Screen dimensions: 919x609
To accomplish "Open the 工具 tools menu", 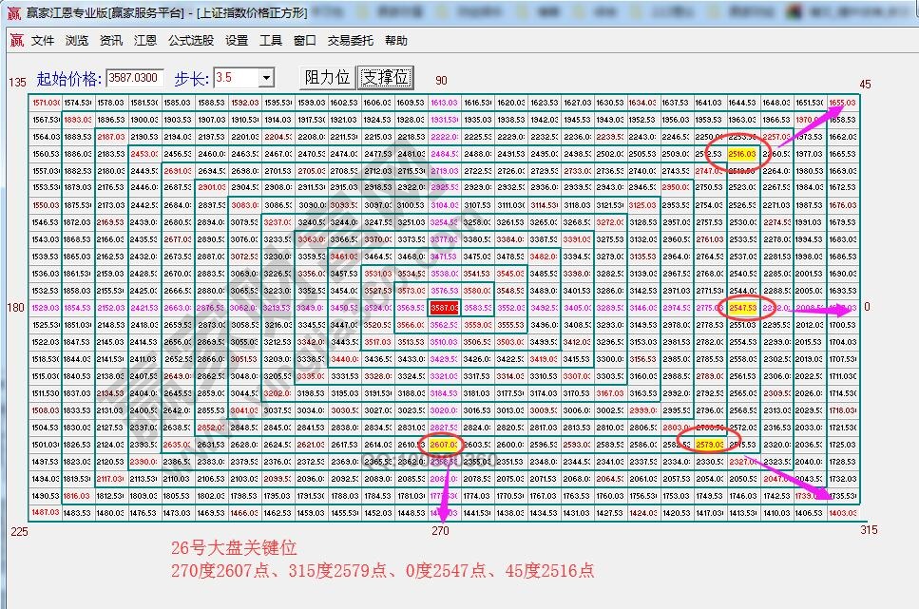I will point(273,40).
